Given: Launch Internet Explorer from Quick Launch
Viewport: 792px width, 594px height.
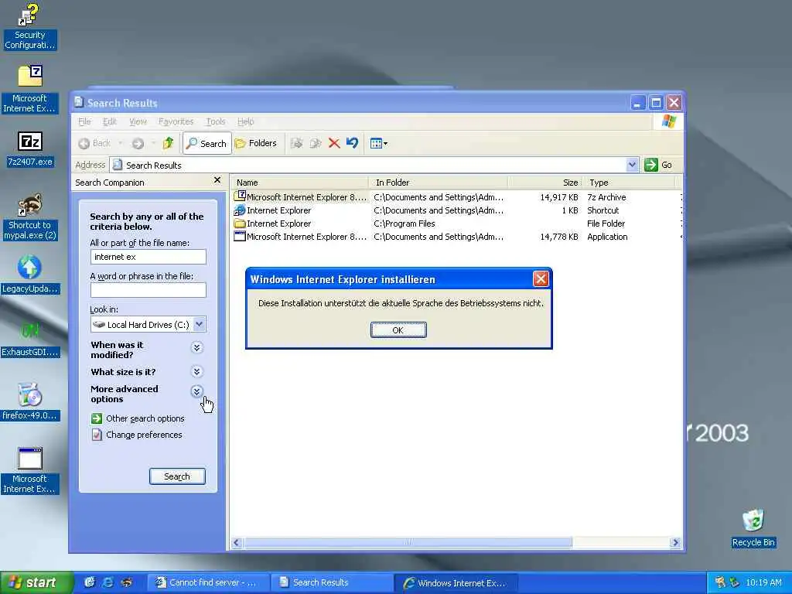Looking at the screenshot, I should coord(108,582).
